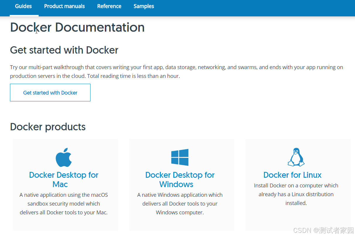Click the Docker products heading
This screenshot has width=355, height=236.
coord(48,127)
